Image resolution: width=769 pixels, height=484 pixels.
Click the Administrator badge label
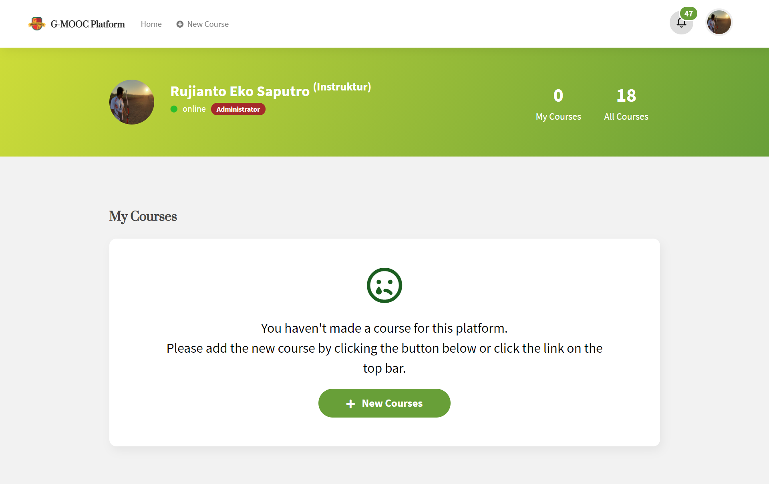(x=239, y=109)
